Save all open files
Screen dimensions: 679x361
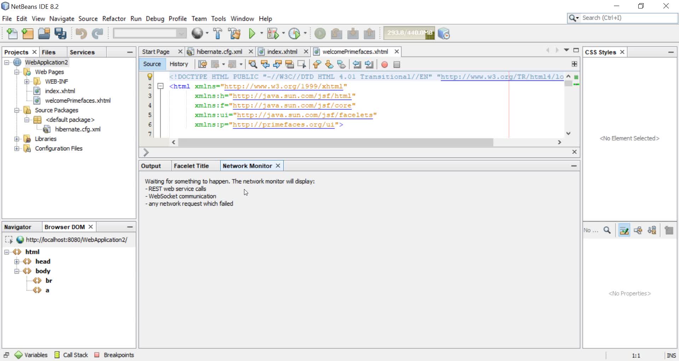[x=60, y=33]
